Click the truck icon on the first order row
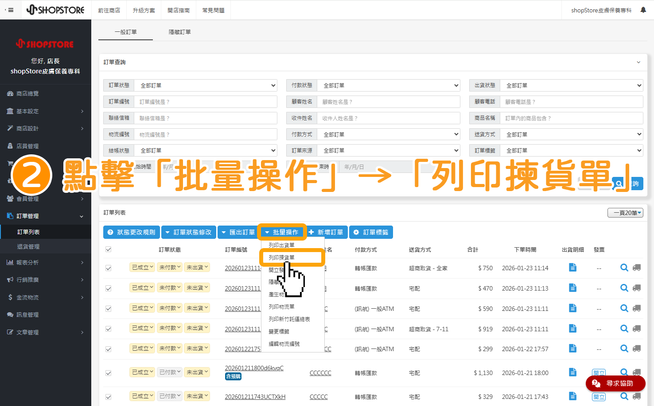Image resolution: width=654 pixels, height=406 pixels. (x=637, y=267)
